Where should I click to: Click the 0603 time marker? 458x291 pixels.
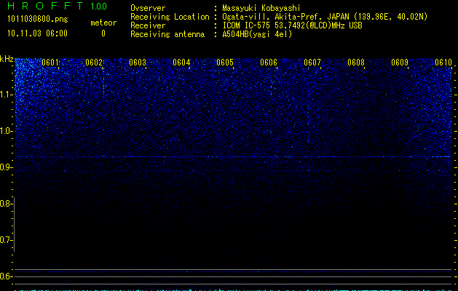click(138, 63)
